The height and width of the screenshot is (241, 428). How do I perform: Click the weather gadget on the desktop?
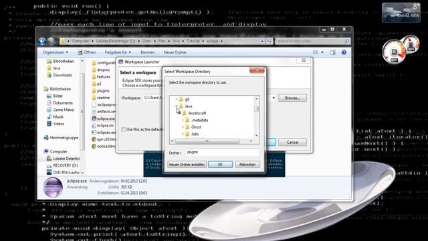point(401,13)
